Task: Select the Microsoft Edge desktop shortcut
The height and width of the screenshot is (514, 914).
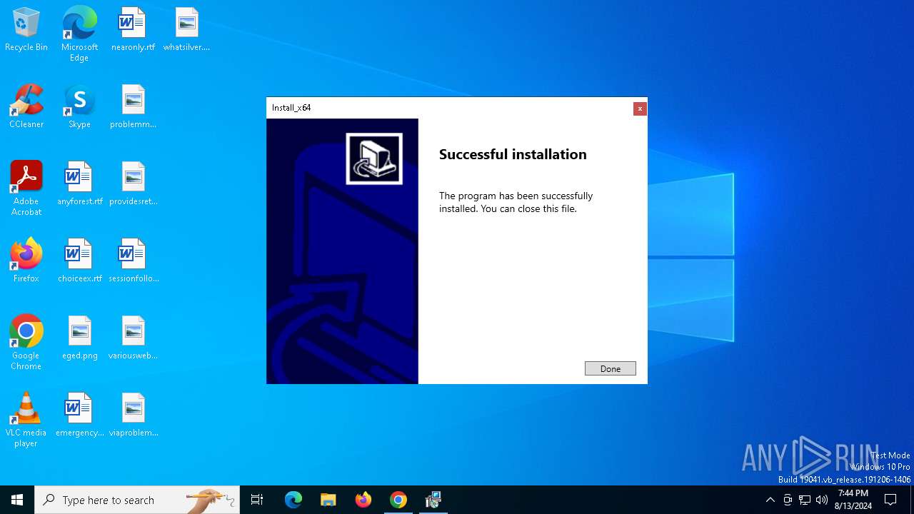Action: pos(79,34)
